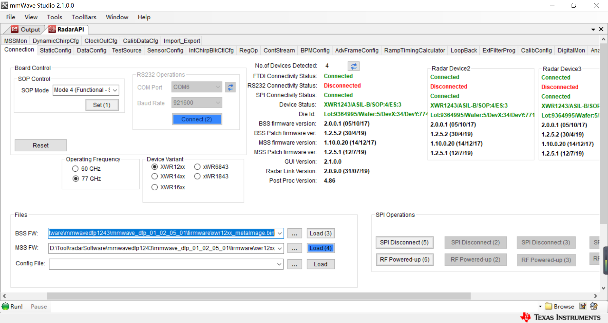Click the mmWave Studio title bar icon
The height and width of the screenshot is (323, 608).
[4, 5]
